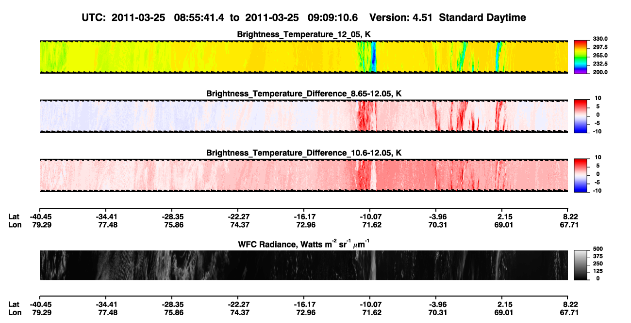The height and width of the screenshot is (323, 631).
Task: Click longitude 72.96 on the axis above WFC Radiance
Action: pos(306,225)
